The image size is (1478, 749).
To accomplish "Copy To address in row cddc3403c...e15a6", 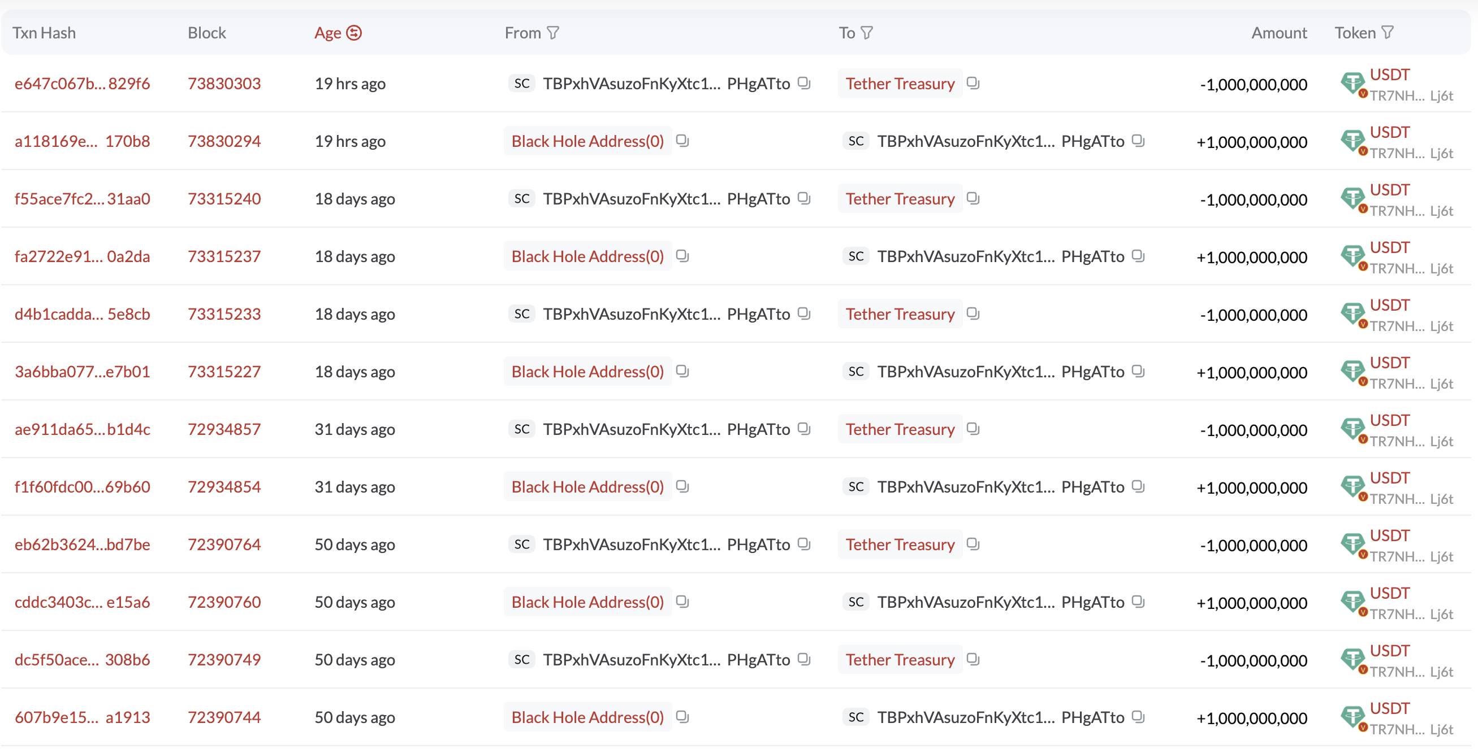I will point(1138,601).
